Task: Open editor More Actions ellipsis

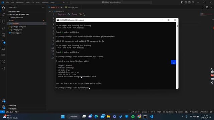Action: tap(211, 7)
